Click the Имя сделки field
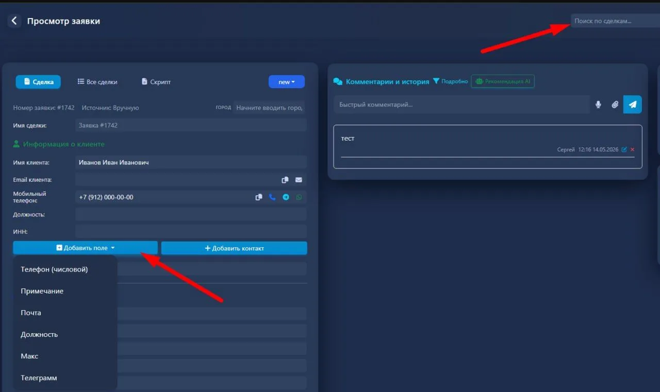 [x=191, y=125]
